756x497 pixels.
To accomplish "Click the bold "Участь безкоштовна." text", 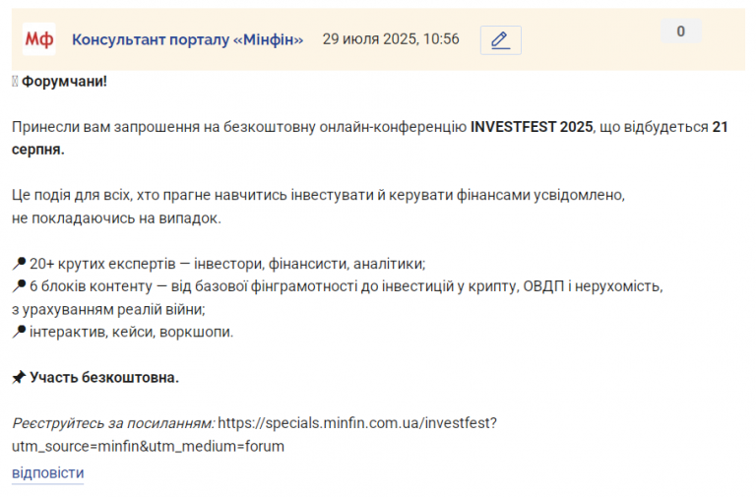I will (x=104, y=378).
